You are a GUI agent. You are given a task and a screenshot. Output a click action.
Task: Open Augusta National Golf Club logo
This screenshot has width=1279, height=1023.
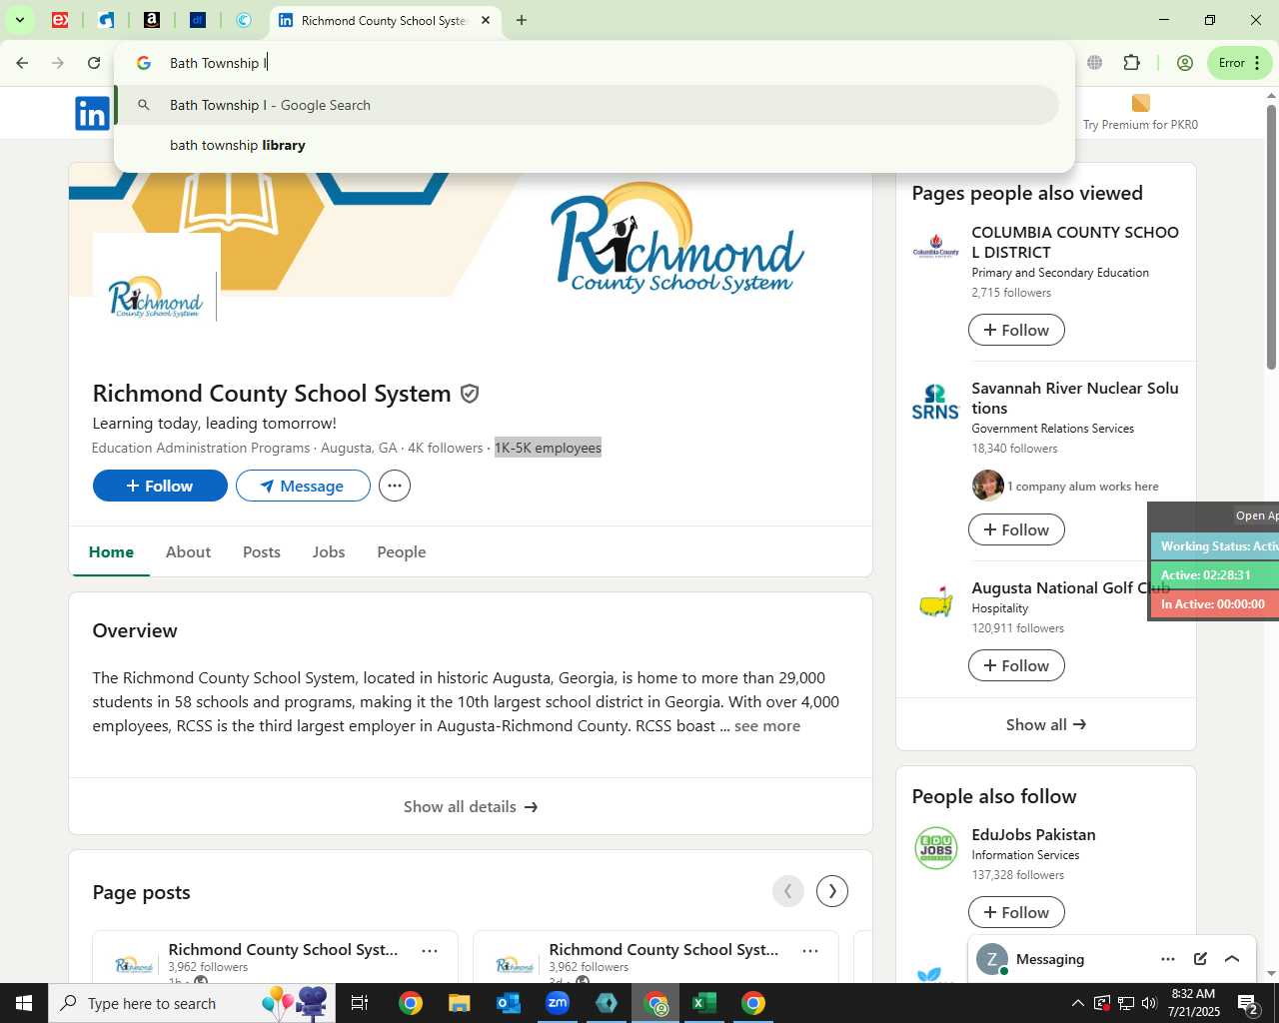click(x=936, y=602)
